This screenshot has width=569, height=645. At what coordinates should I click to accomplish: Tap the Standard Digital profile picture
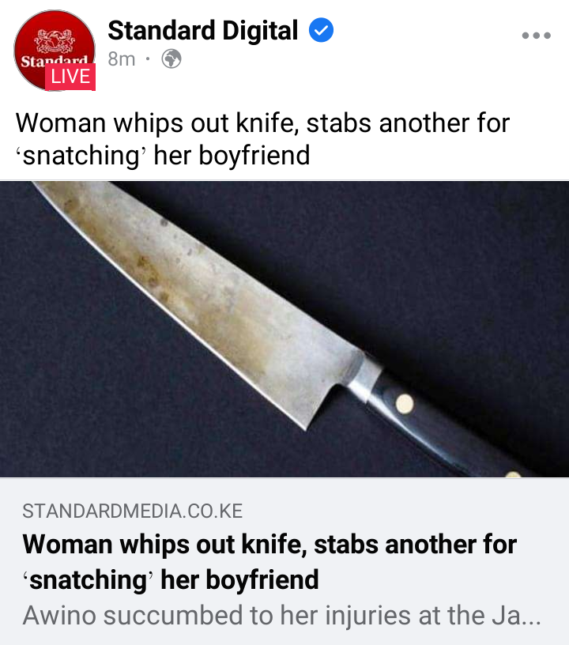click(x=55, y=50)
